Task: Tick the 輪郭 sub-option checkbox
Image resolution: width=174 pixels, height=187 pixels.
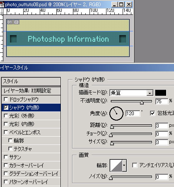Action: coord(10,140)
